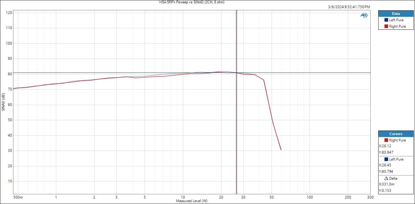Click the 100 tick on the horizontal axis
This screenshot has width=415, height=204.
coord(310,197)
